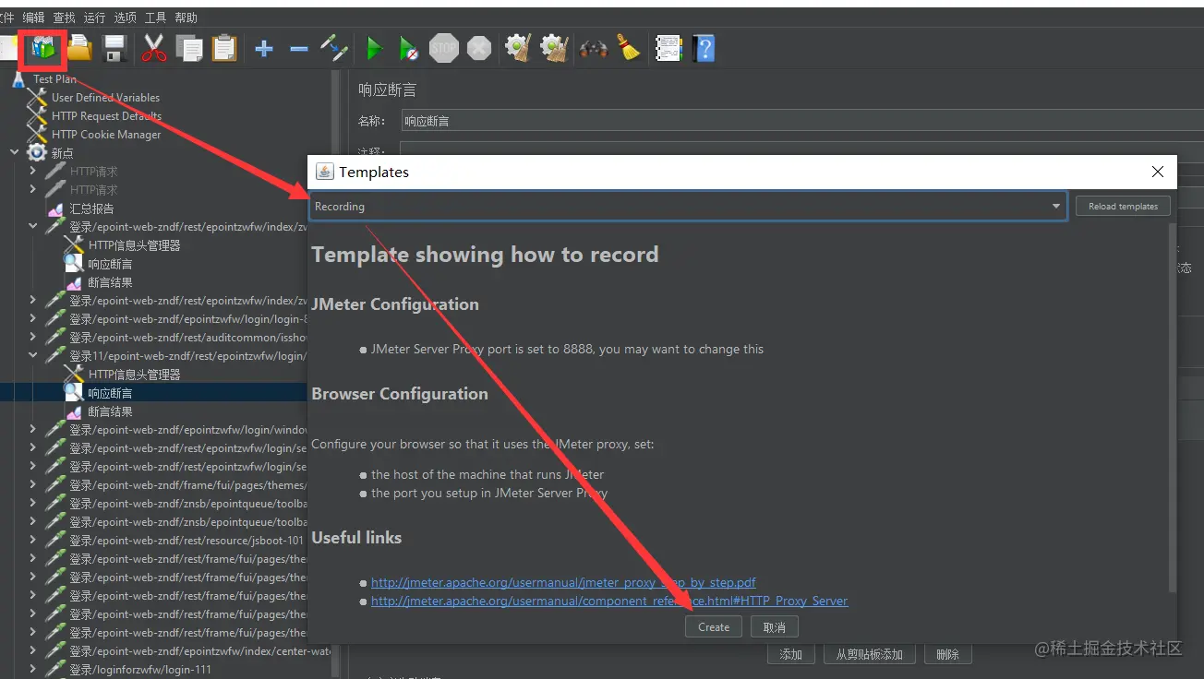
Task: Click the Paste clipboard icon
Action: (224, 49)
